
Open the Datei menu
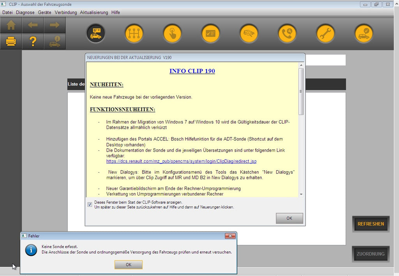click(7, 12)
